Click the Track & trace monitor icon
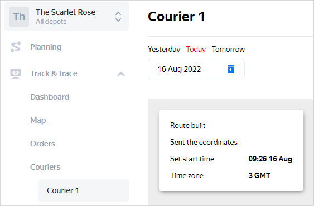This screenshot has height=206, width=314. point(16,73)
